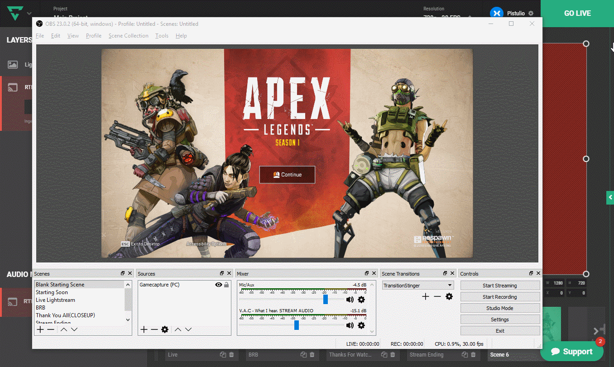
Task: Open the Help menu in OBS
Action: click(x=181, y=36)
